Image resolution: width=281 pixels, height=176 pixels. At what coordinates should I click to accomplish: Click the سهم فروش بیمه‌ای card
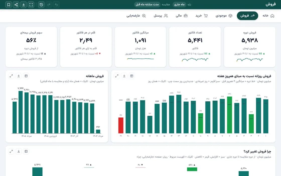[x=31, y=47]
